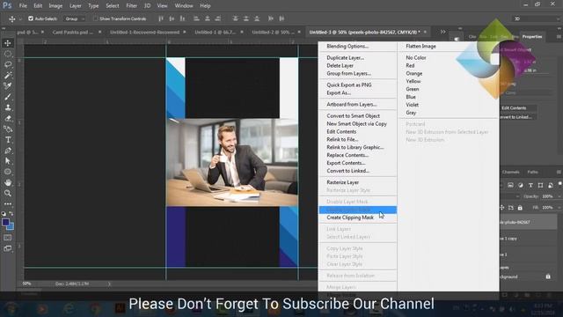The image size is (563, 317).
Task: Select the Path Selection arrow tool
Action: [x=8, y=161]
